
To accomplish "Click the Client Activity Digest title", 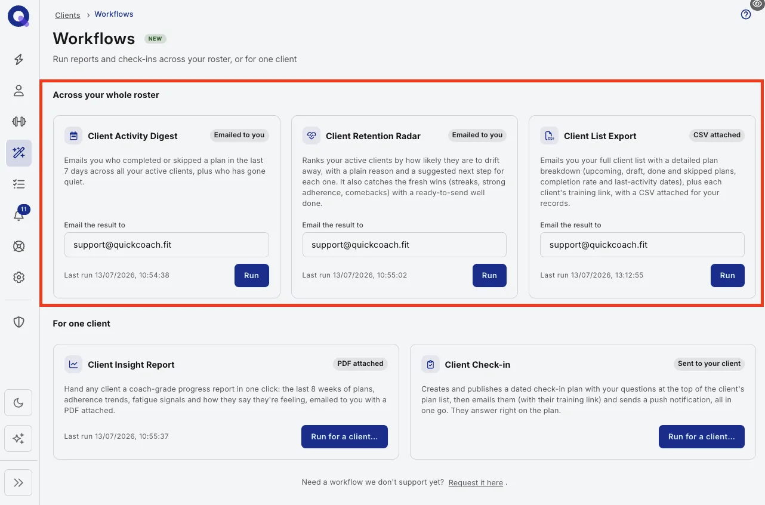I will pos(132,136).
